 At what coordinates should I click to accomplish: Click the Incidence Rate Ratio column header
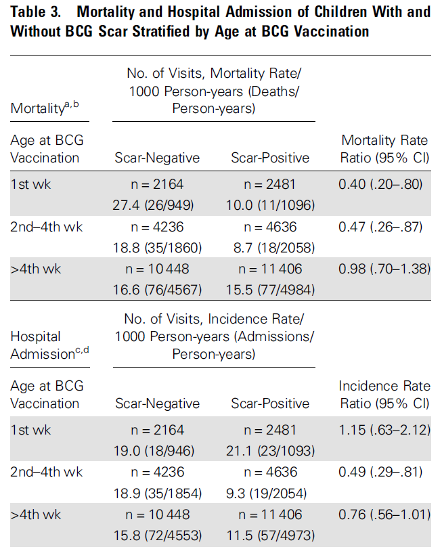coord(384,395)
